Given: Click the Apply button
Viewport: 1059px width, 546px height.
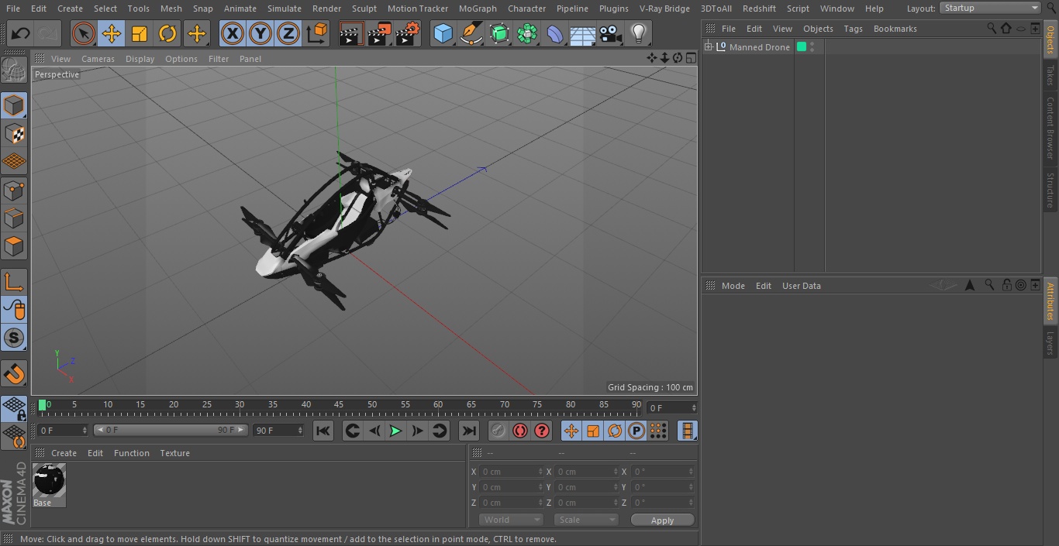Looking at the screenshot, I should [662, 520].
